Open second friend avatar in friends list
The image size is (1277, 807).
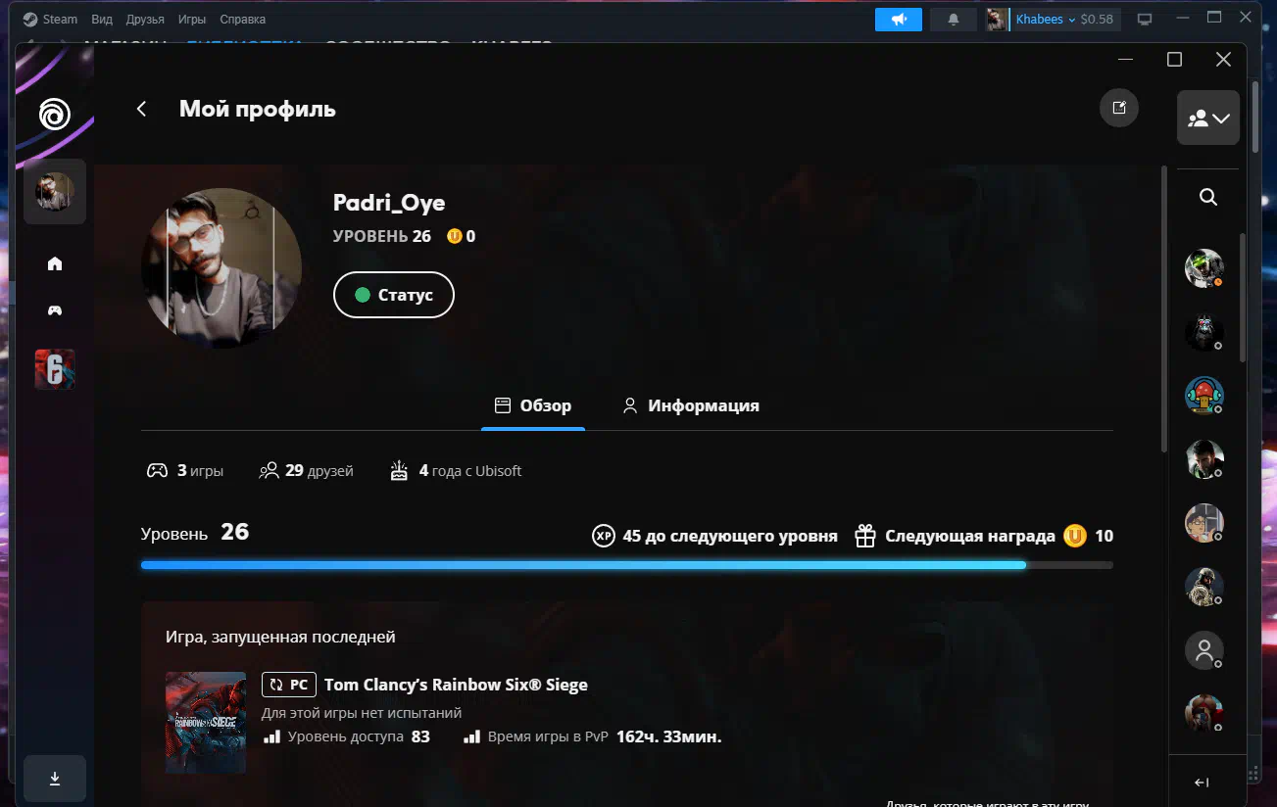point(1204,332)
